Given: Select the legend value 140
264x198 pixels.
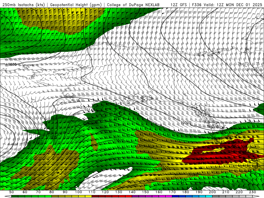Looking at the screenshot, I should pyautogui.click(x=132, y=192).
